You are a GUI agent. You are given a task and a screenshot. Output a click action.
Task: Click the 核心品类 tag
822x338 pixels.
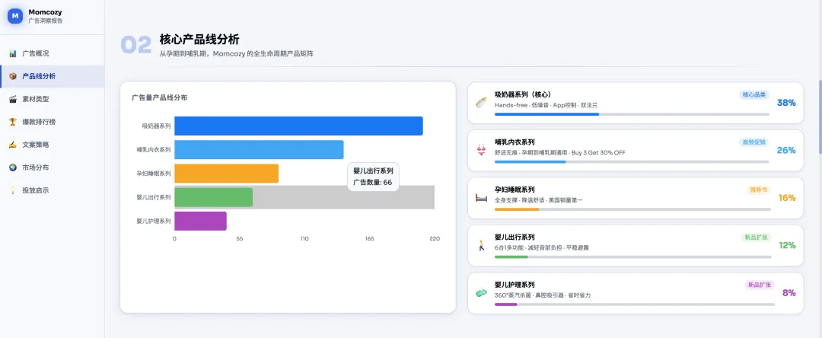(753, 95)
